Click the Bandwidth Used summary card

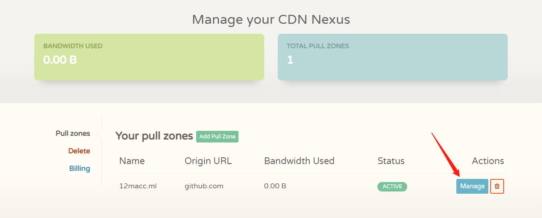click(x=149, y=57)
